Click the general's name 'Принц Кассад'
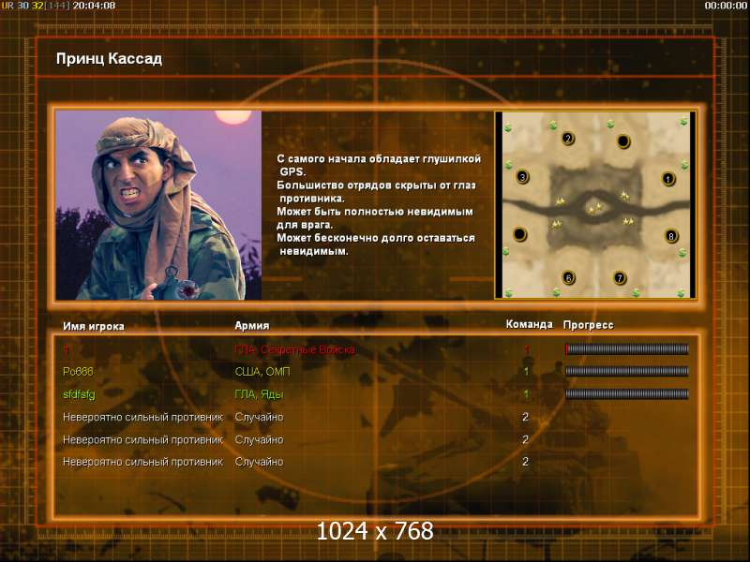750x562 pixels. pyautogui.click(x=109, y=59)
